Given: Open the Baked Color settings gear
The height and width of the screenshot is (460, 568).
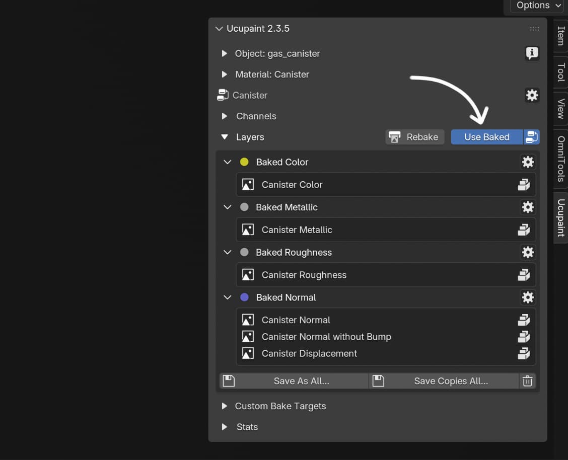Looking at the screenshot, I should pos(528,162).
